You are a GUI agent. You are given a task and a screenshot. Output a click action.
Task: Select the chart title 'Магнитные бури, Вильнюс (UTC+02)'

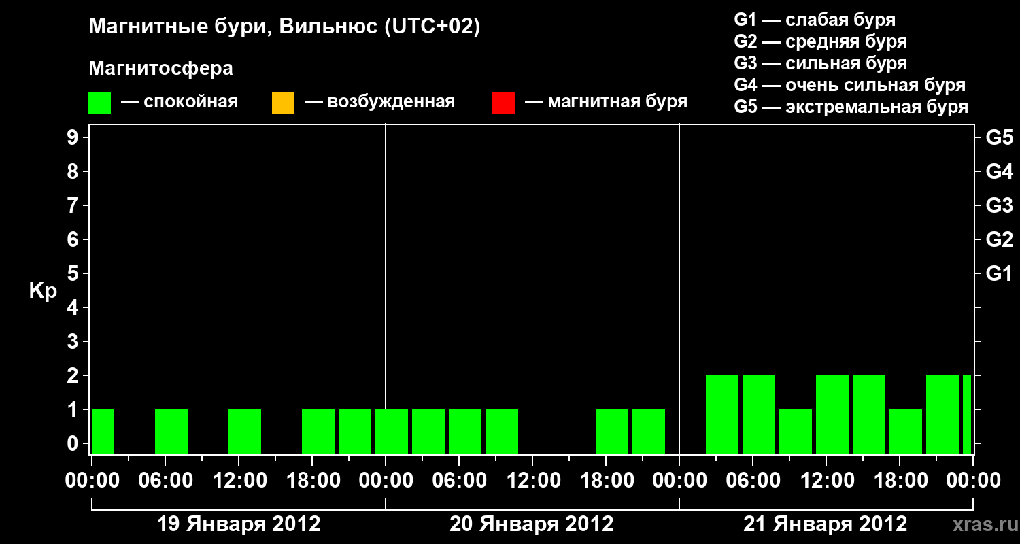284,27
